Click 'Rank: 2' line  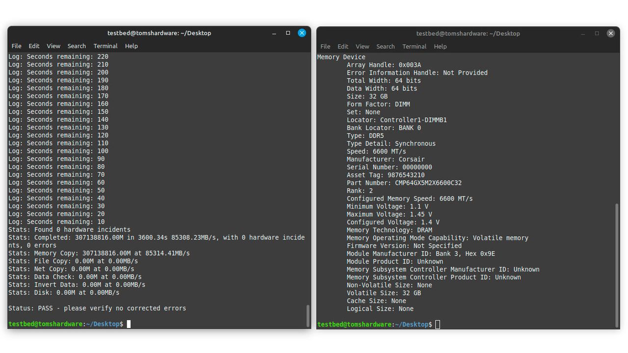click(x=360, y=190)
